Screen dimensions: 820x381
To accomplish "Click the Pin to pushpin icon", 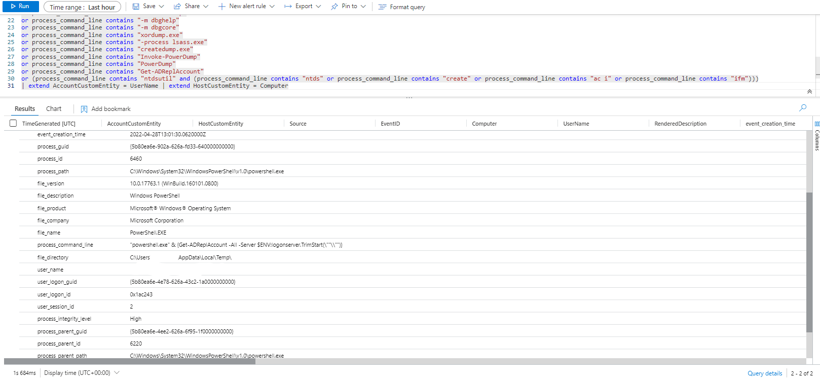I will click(x=334, y=7).
